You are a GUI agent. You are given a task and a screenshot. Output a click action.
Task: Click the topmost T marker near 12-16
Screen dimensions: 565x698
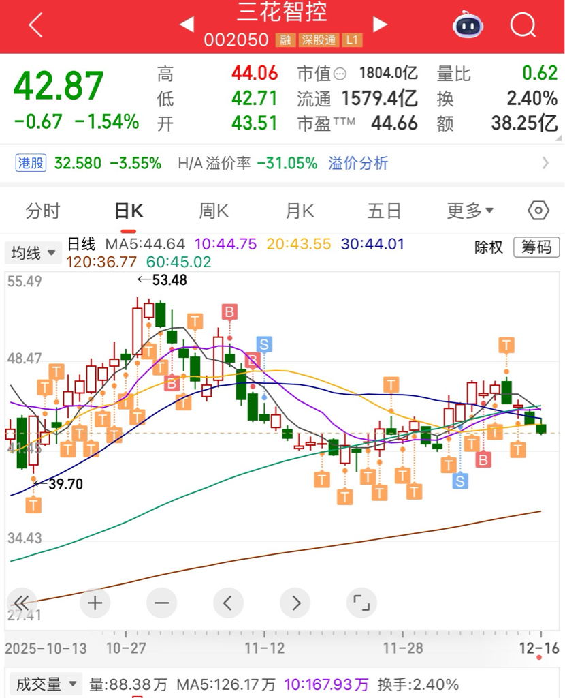tap(506, 345)
